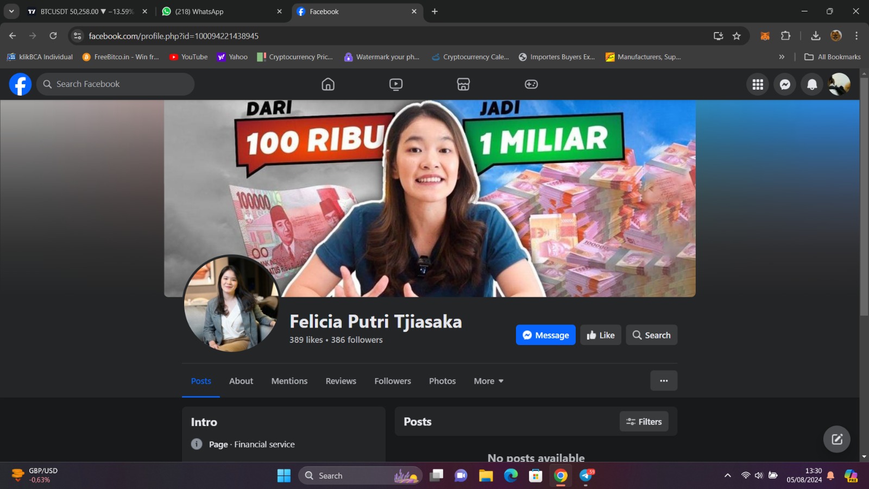Expand the More dropdown on profile tabs
Viewport: 869px width, 489px height.
point(488,381)
